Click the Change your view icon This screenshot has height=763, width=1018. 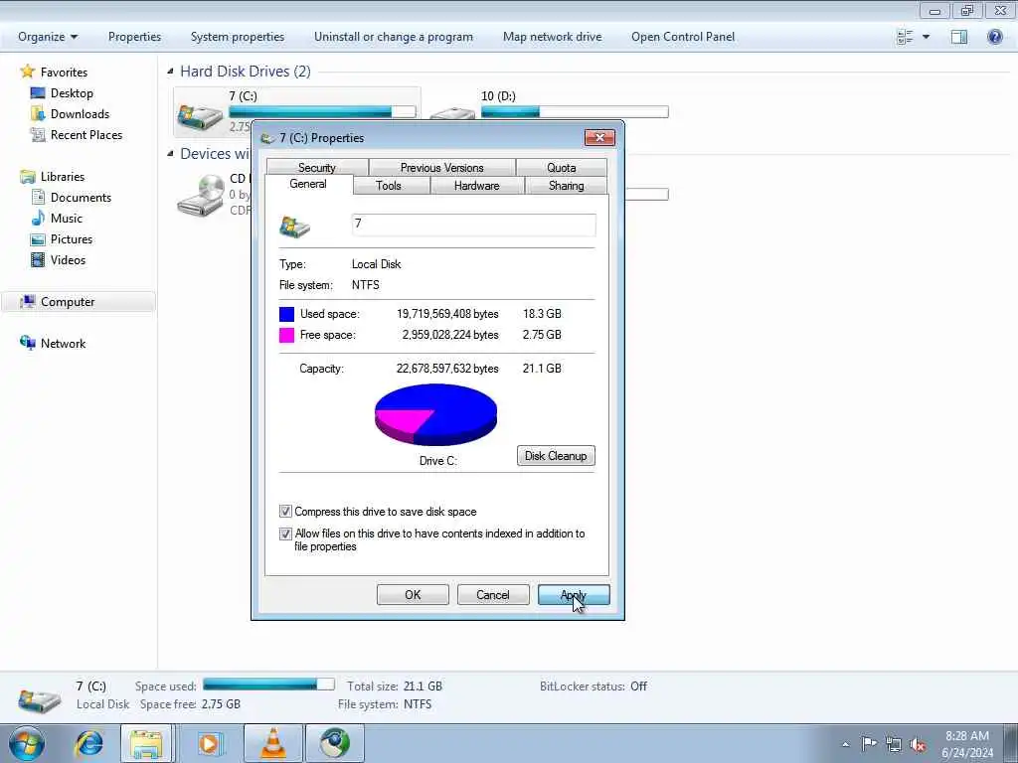(905, 37)
